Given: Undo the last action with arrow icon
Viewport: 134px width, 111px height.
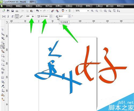Looking at the screenshot, I should (x=38, y=11).
